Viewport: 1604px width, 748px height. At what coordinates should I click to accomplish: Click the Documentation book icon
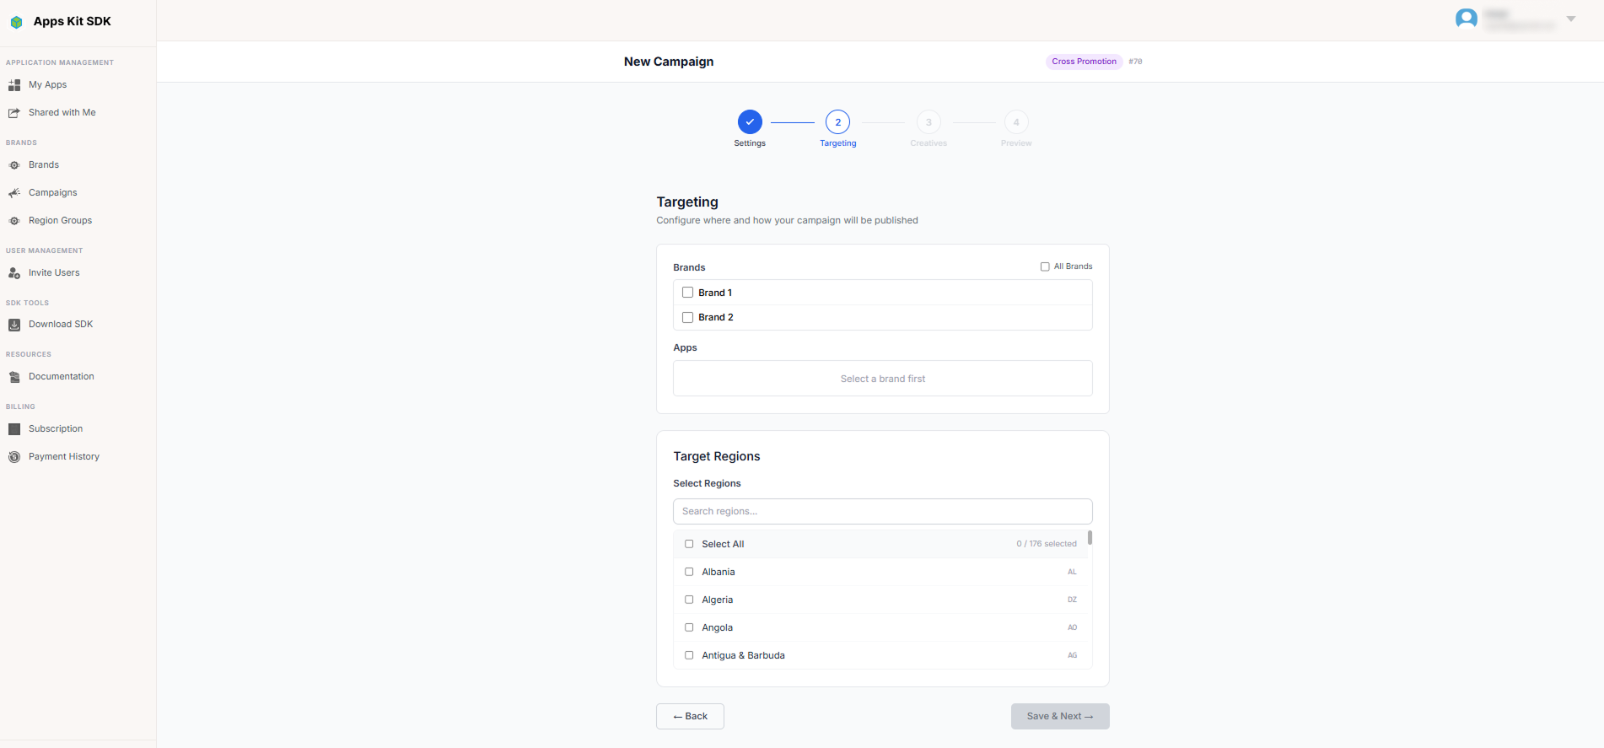click(x=14, y=377)
